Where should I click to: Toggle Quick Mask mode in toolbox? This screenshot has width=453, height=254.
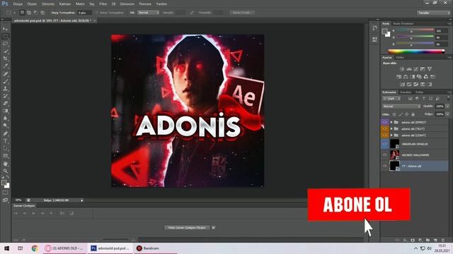pos(5,193)
